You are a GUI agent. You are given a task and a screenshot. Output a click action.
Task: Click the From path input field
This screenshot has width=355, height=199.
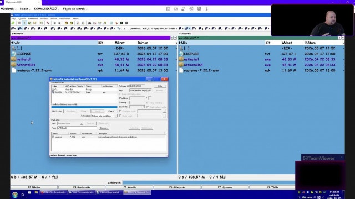tap(77, 128)
